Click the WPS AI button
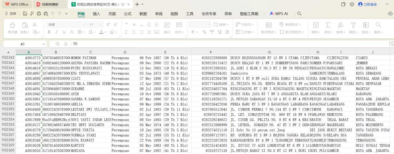This screenshot has width=394, height=154. point(279,14)
